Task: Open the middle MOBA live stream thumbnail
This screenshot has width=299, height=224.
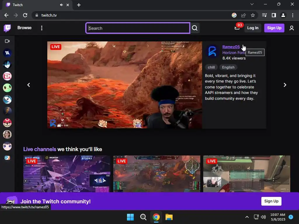Action: 157,174
